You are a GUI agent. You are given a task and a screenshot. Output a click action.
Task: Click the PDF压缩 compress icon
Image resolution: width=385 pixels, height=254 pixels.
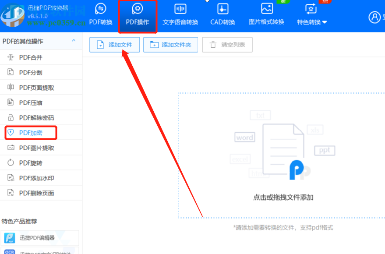pyautogui.click(x=11, y=102)
